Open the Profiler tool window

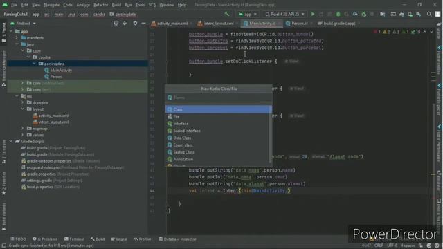tap(143, 239)
